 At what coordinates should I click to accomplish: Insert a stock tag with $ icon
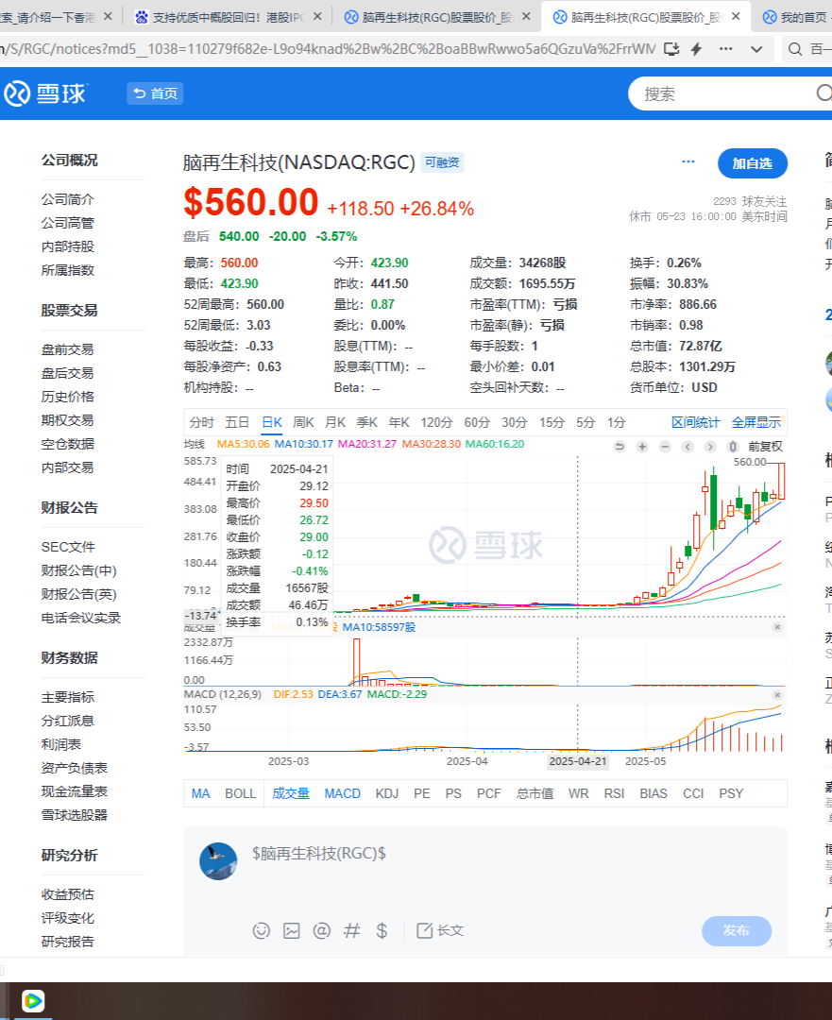[382, 931]
